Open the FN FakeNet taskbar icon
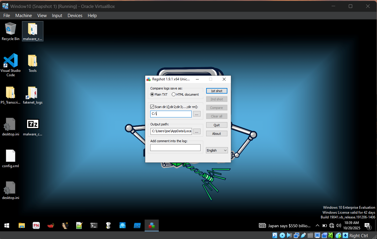 pos(36,225)
